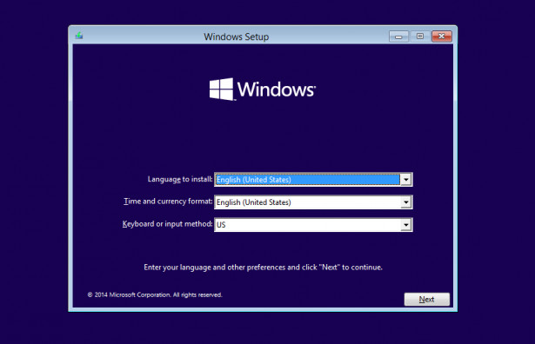Click the 'Windows Setup' title text
The image size is (535, 344).
[x=237, y=36]
